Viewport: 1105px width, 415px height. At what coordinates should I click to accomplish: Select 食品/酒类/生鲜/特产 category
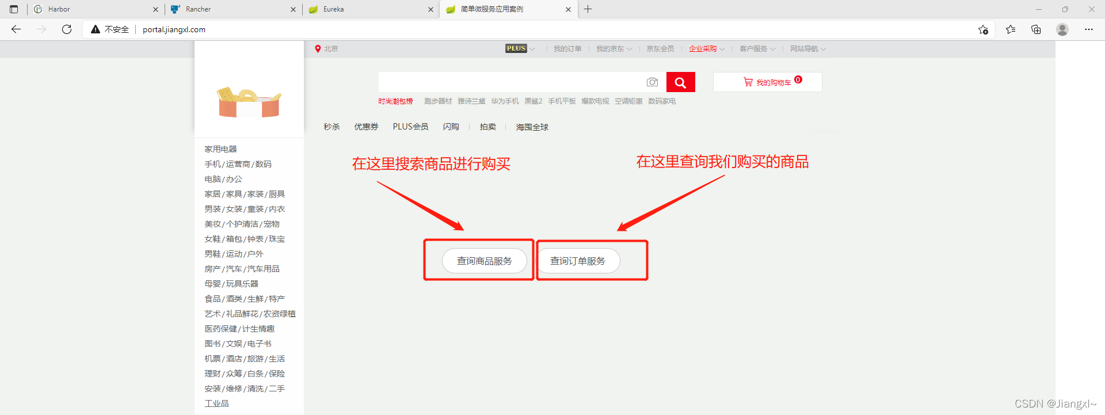245,299
